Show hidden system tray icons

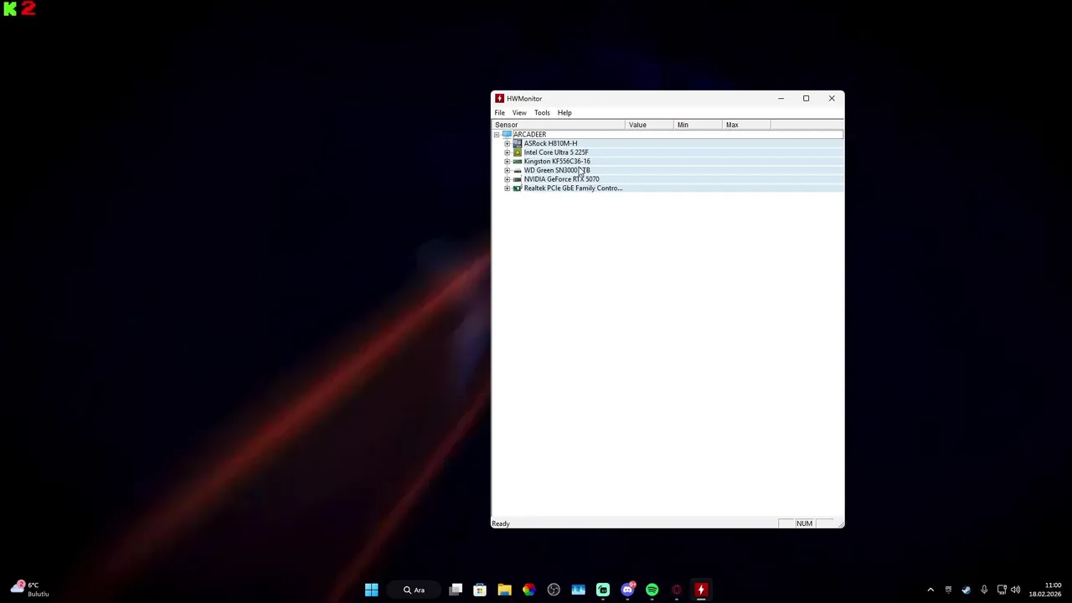(930, 590)
